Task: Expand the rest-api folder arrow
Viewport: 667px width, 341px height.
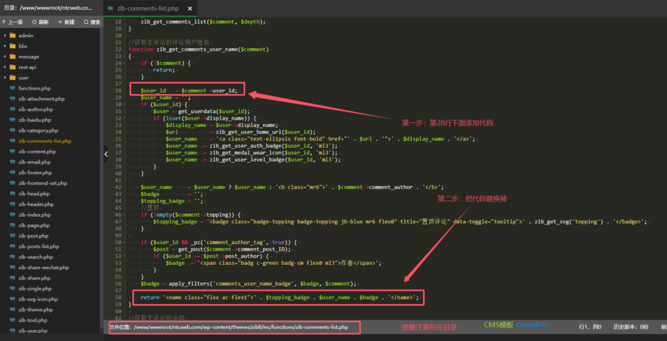Action: coord(5,67)
